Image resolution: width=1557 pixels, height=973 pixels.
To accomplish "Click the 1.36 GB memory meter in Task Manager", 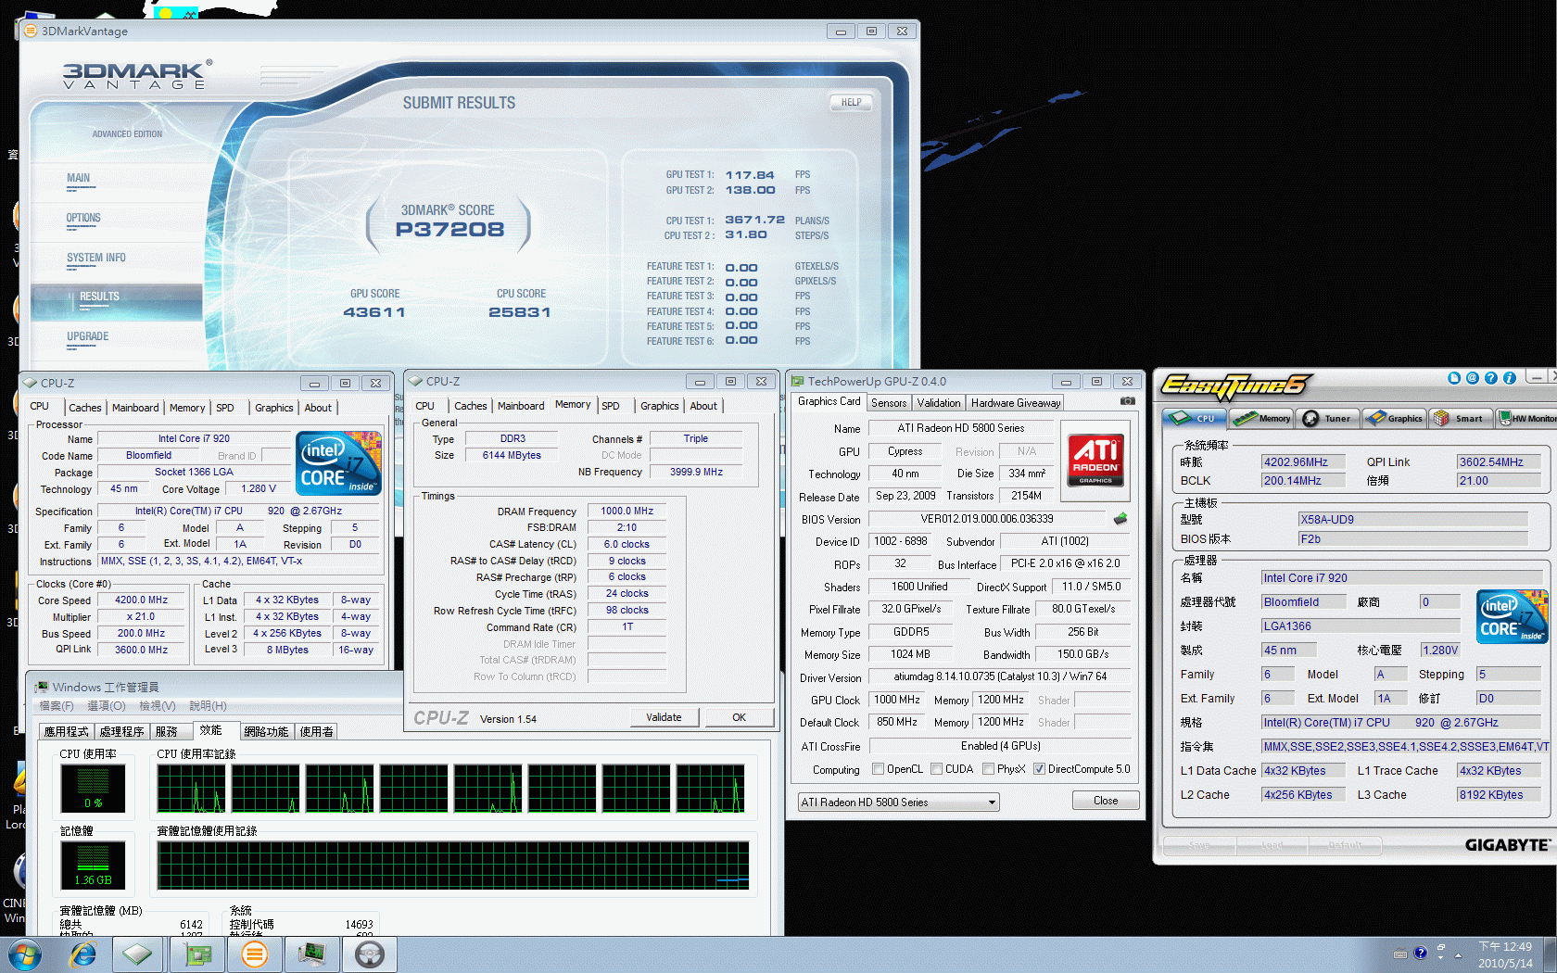I will click(x=93, y=866).
